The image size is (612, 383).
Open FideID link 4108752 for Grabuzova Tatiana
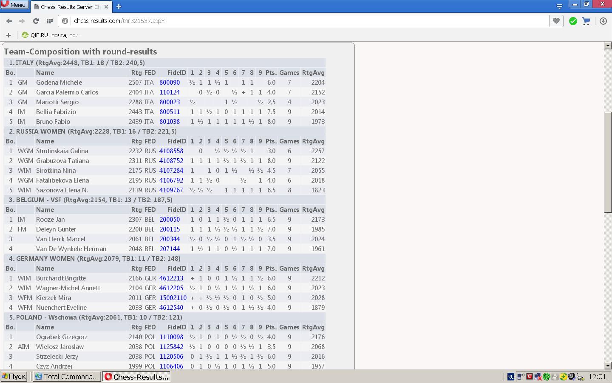point(171,161)
